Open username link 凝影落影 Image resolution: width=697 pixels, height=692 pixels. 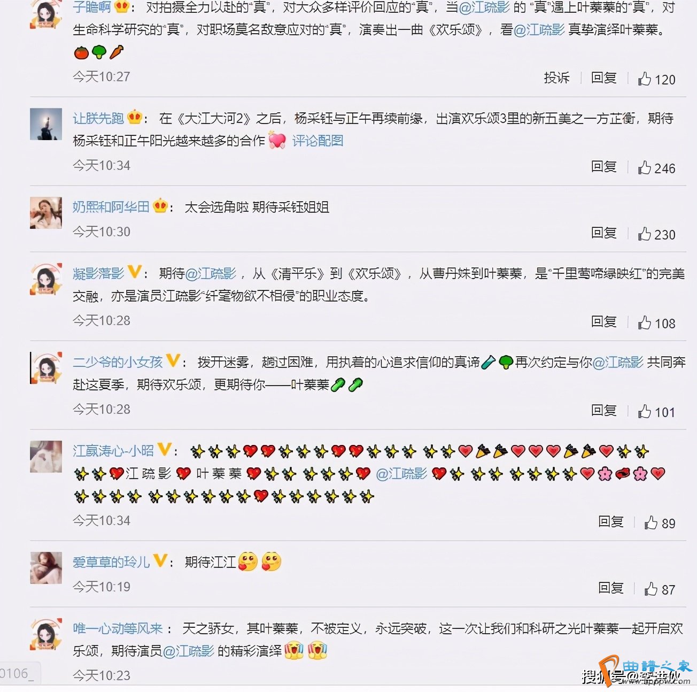tap(98, 273)
